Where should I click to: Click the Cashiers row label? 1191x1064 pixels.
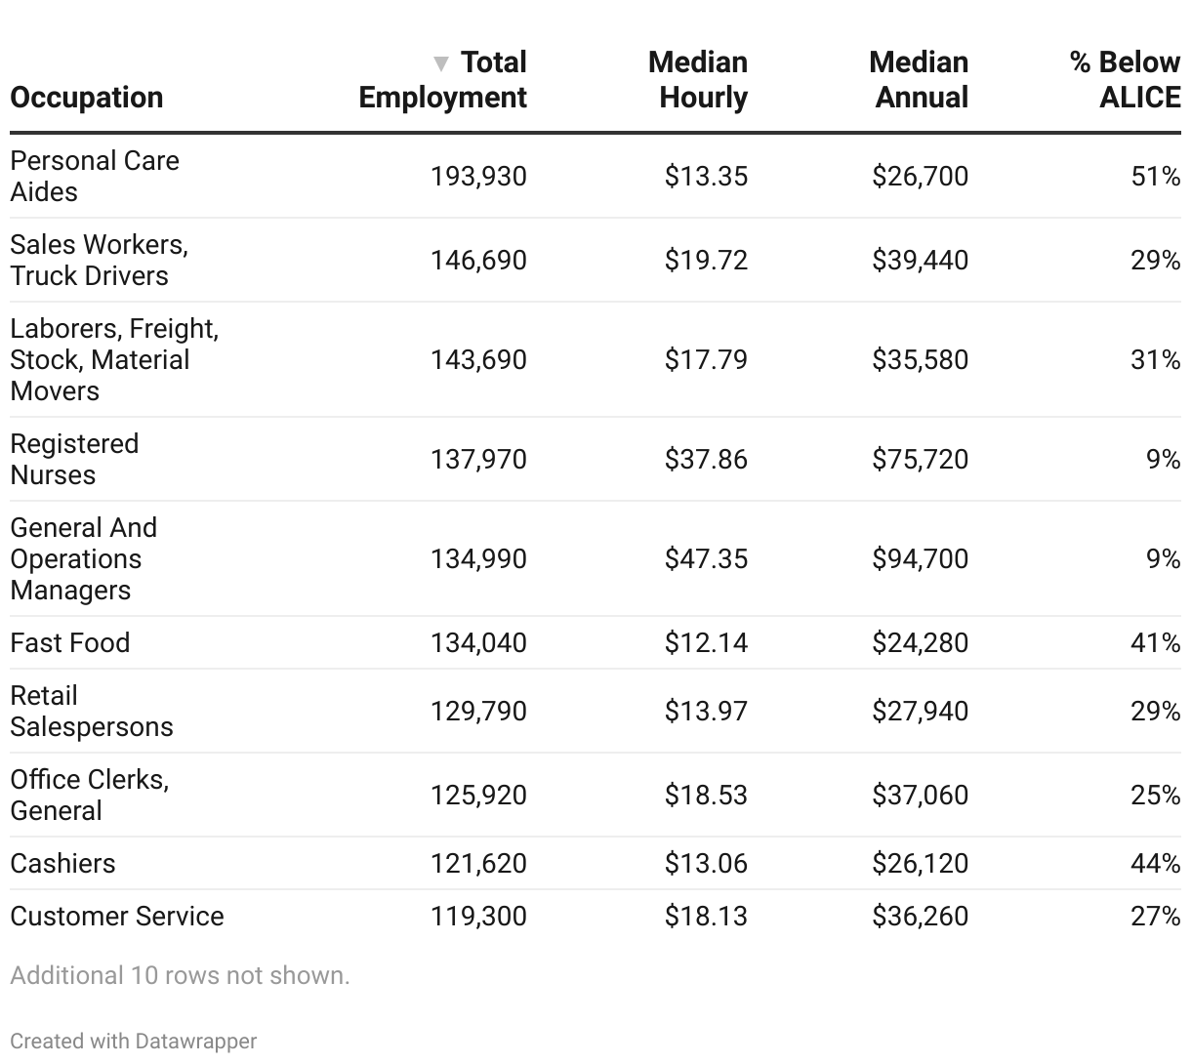[x=62, y=863]
